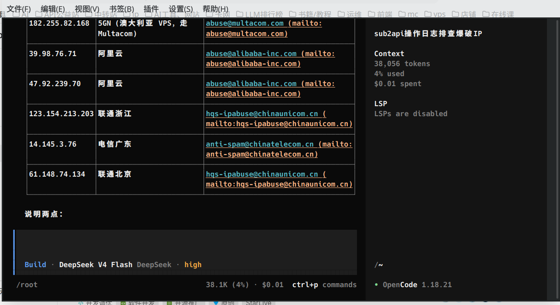Click the LSPs are disabled text
The image size is (560, 305).
[411, 114]
